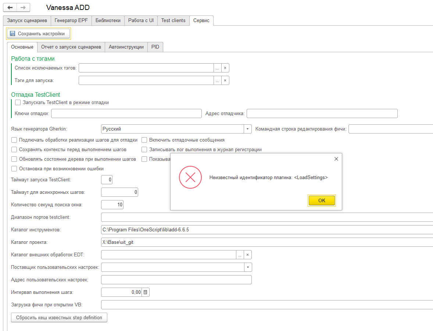Focus the 'Загрузка фичи при открытии VB' field
This screenshot has height=331, width=433.
(x=267, y=305)
